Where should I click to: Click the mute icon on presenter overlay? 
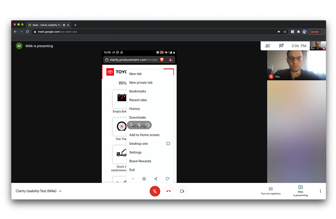click(139, 125)
